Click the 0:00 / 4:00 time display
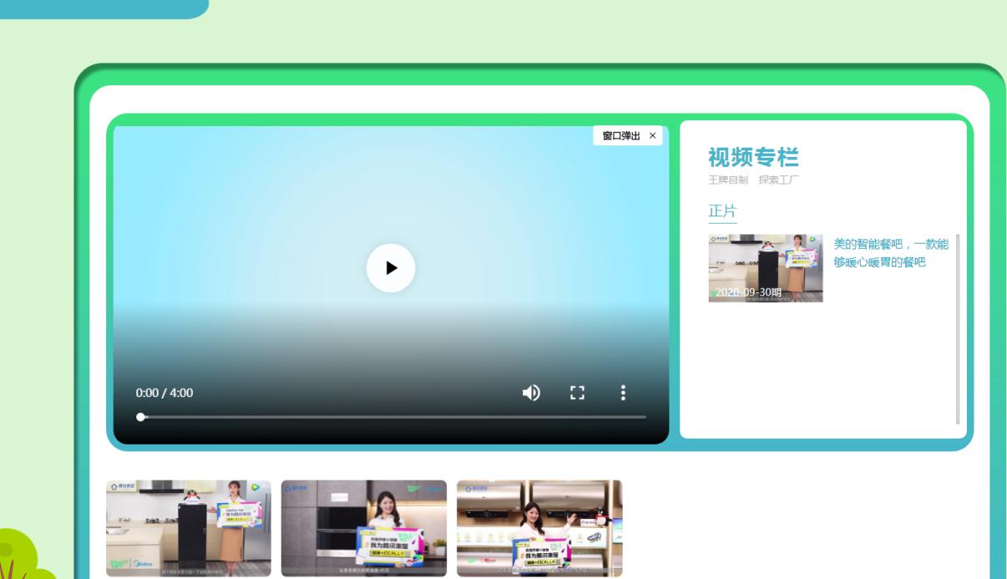This screenshot has height=579, width=1007. click(x=165, y=393)
